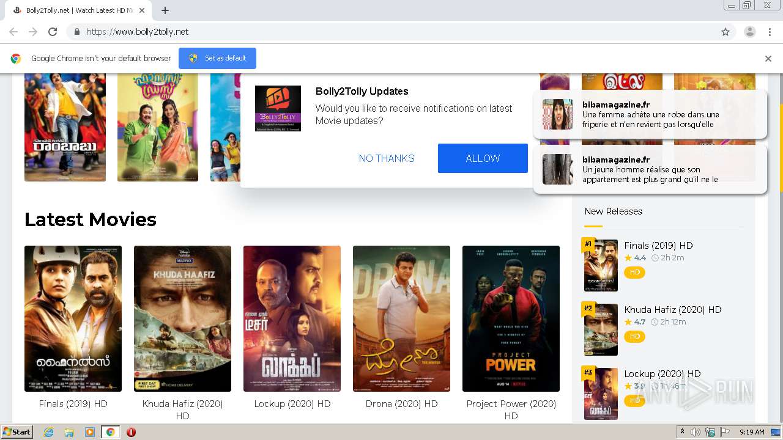783x440 pixels.
Task: Open Finals (2019) HD in New Releases
Action: pos(658,246)
